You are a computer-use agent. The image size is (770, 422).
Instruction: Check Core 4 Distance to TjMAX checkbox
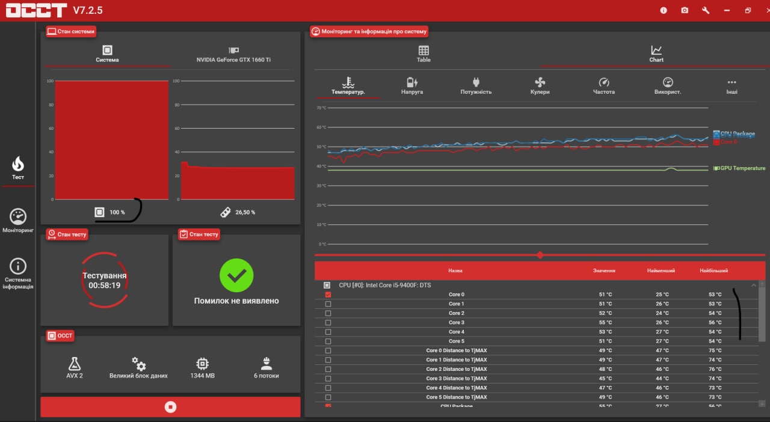[328, 388]
